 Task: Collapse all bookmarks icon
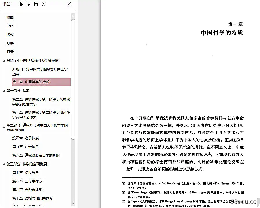pos(29,4)
